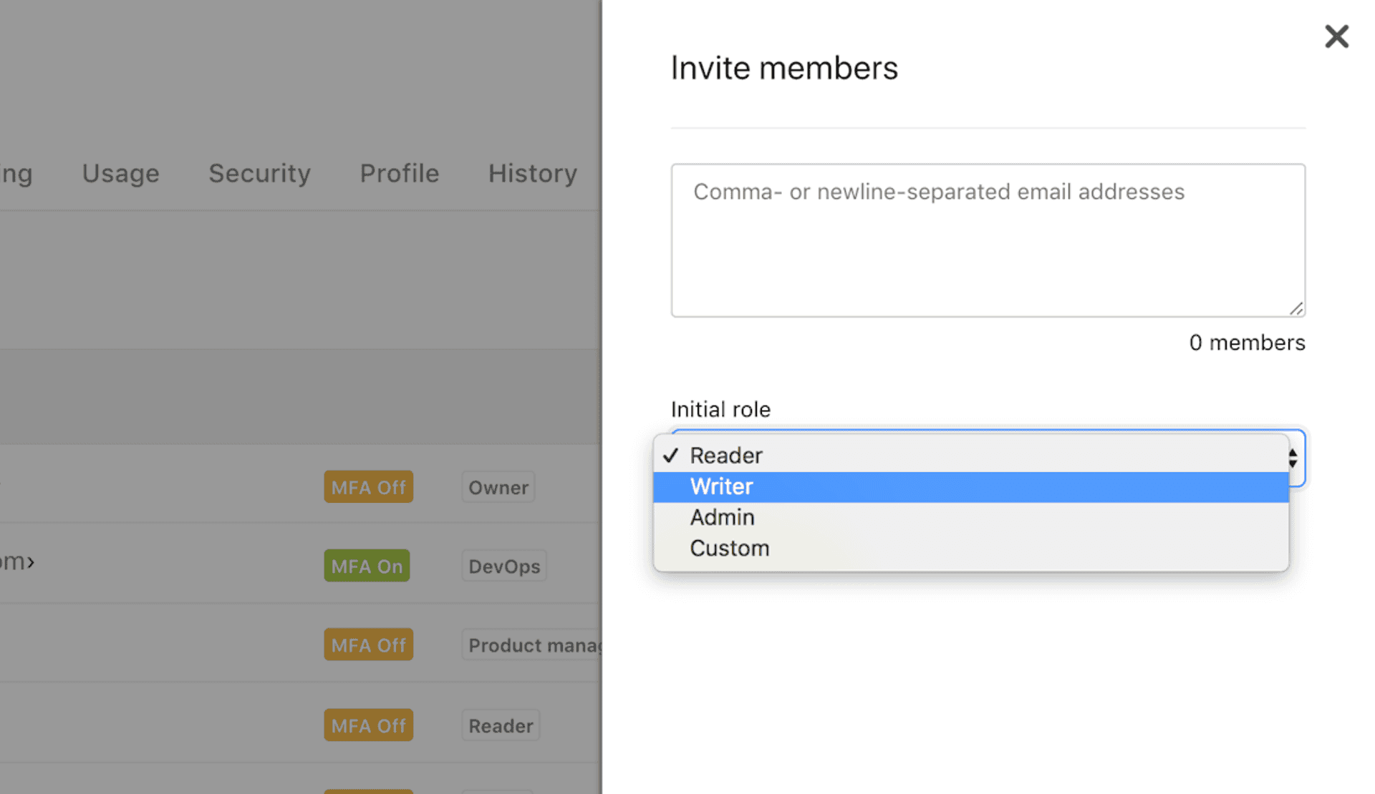Expand the member row chevron
Image resolution: width=1375 pixels, height=794 pixels.
pos(32,562)
